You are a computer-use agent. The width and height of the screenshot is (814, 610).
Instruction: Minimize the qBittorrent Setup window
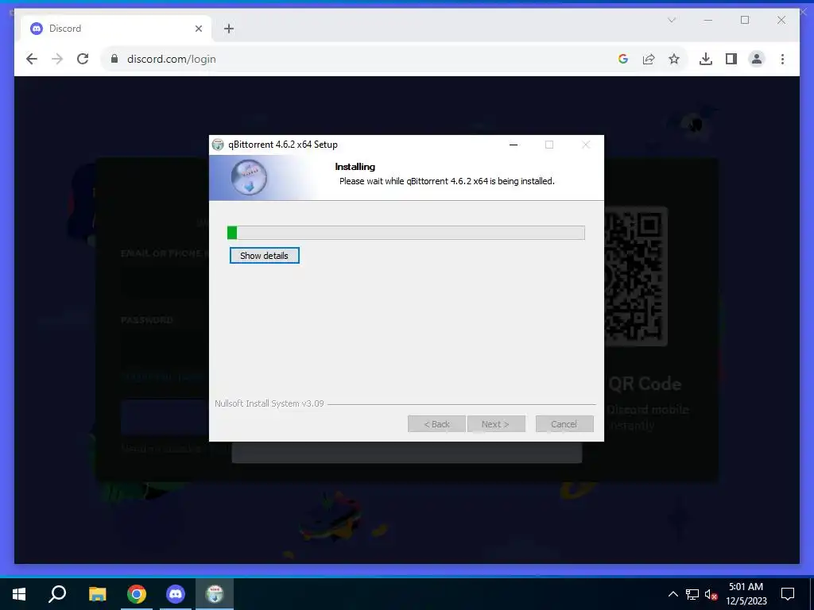(x=514, y=145)
